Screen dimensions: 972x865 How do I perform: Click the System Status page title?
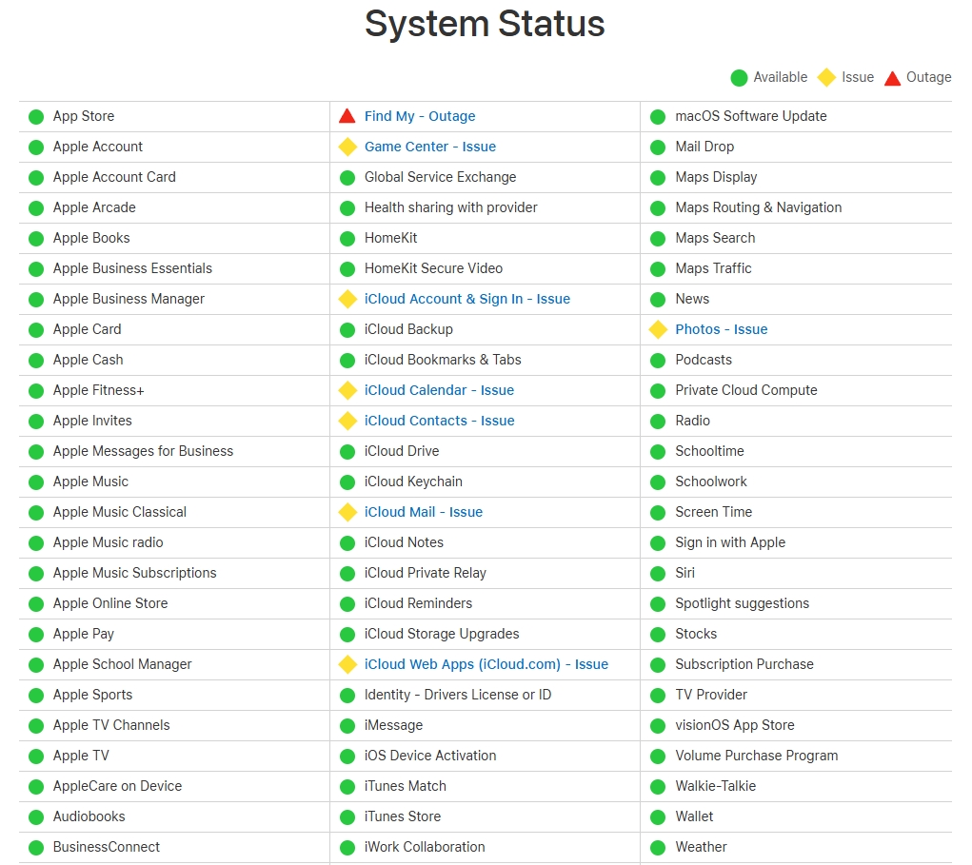485,24
